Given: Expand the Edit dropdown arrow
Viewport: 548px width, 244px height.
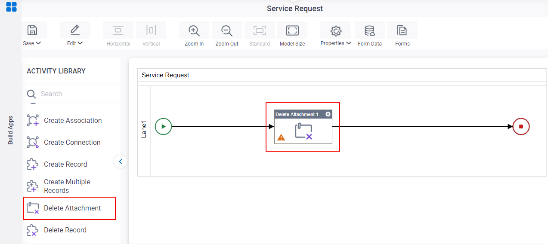Looking at the screenshot, I should [x=80, y=43].
